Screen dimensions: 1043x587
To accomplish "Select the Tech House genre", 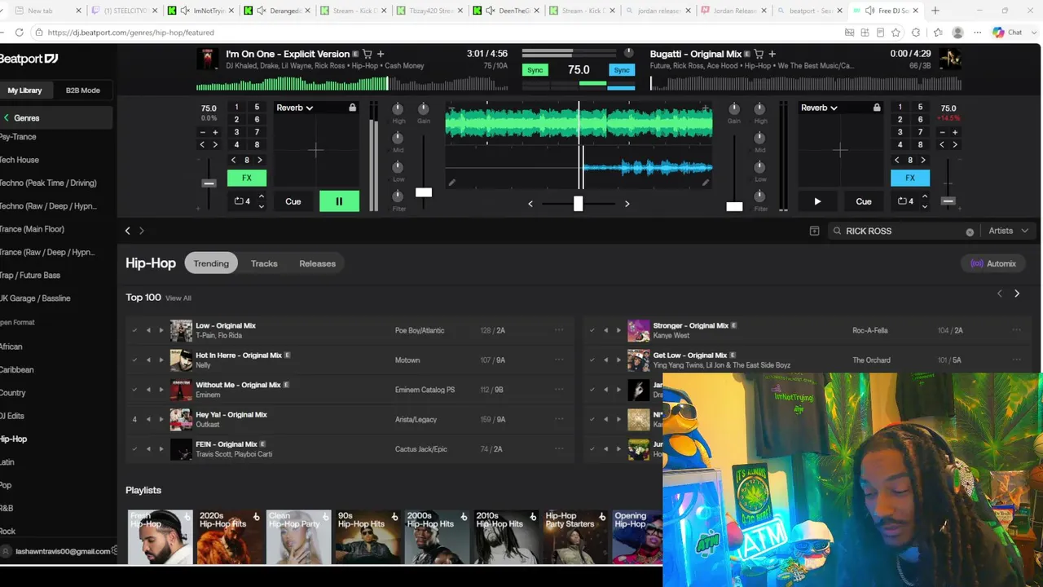I will point(20,160).
